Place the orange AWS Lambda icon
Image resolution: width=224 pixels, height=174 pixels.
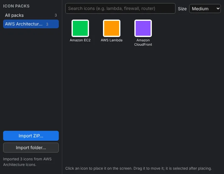click(x=112, y=28)
